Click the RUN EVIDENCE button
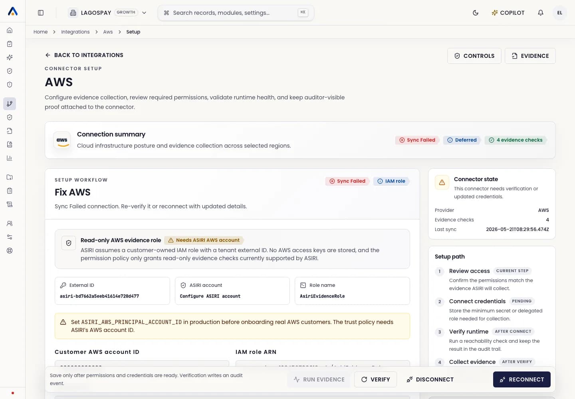 tap(319, 379)
